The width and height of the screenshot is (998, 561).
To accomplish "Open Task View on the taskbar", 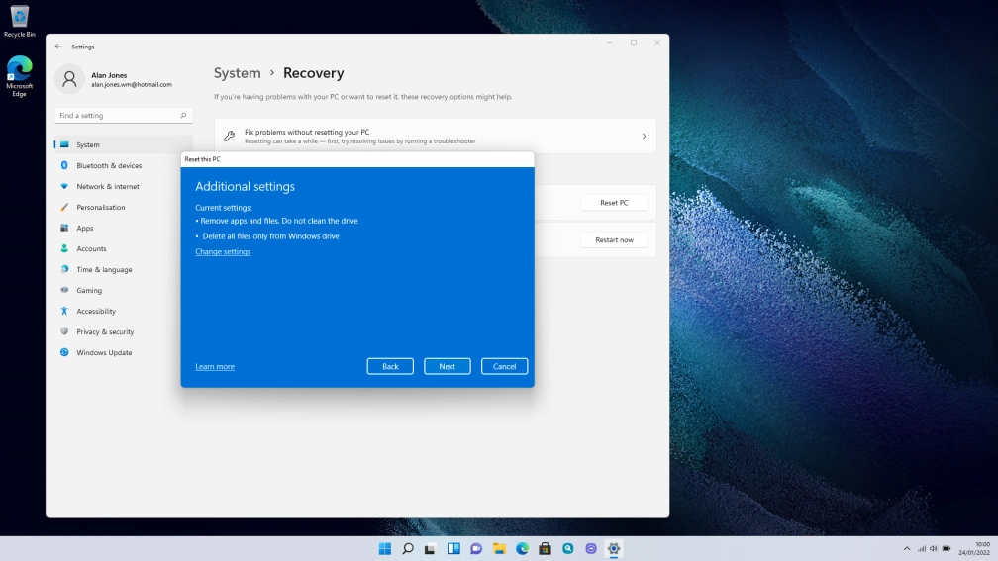I will coord(431,549).
